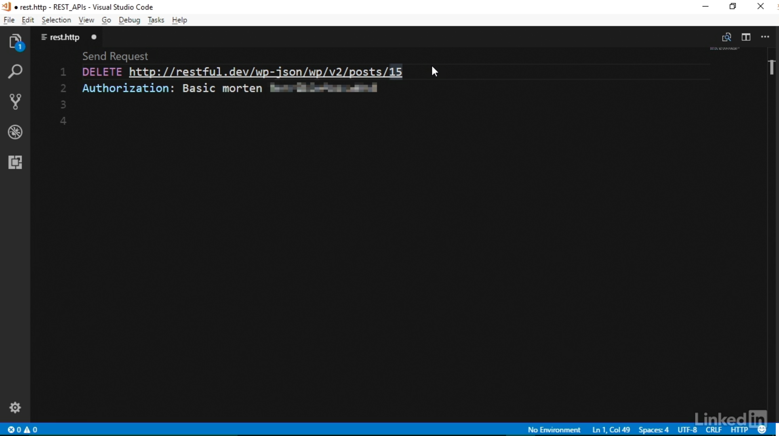Open the Help menu

pos(179,20)
